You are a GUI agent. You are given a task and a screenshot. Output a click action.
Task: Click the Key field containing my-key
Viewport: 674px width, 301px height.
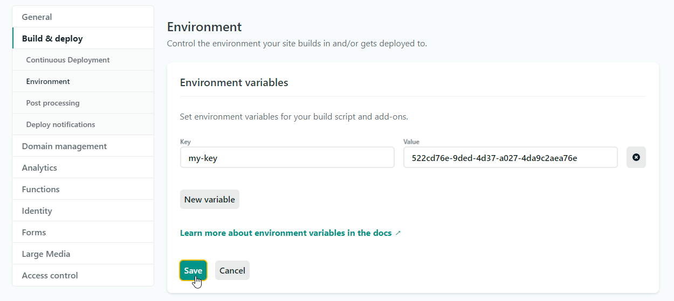tap(287, 158)
